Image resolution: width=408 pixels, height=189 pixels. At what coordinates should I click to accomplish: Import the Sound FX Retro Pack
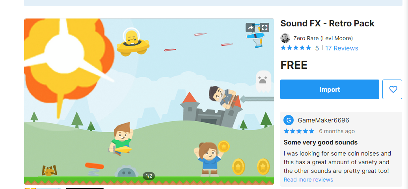pyautogui.click(x=330, y=89)
